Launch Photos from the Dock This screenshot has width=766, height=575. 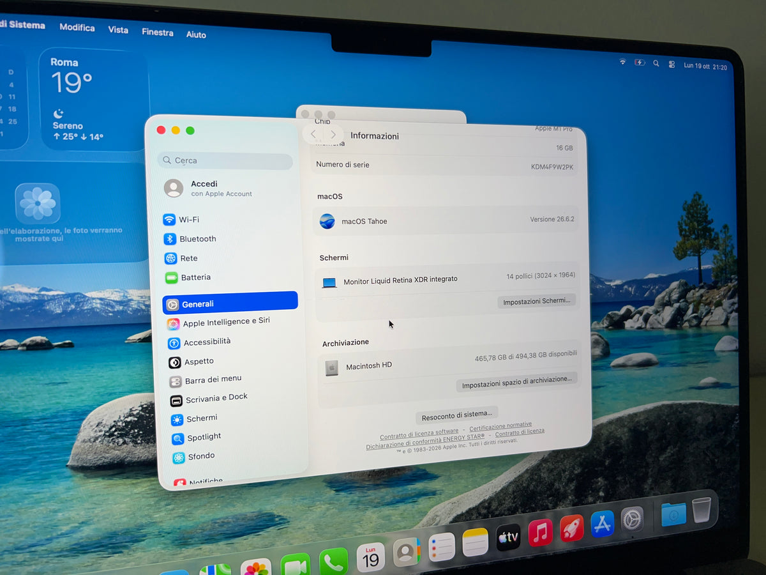tap(256, 566)
